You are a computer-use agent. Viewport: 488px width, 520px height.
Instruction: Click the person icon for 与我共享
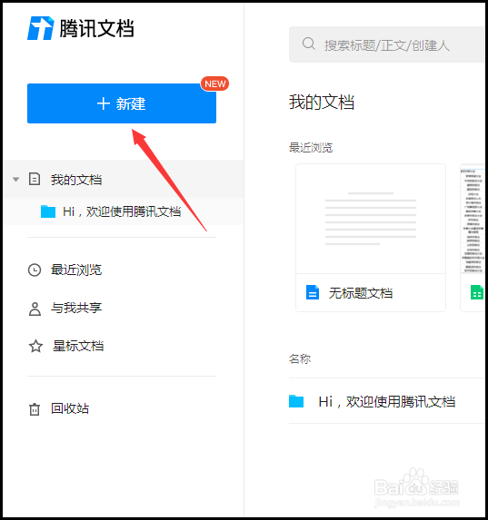(x=35, y=309)
